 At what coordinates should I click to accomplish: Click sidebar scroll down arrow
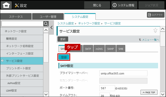coord(46,94)
